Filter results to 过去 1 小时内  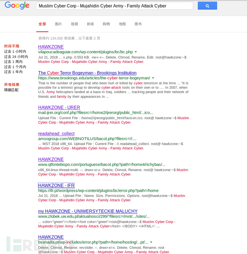15,52
